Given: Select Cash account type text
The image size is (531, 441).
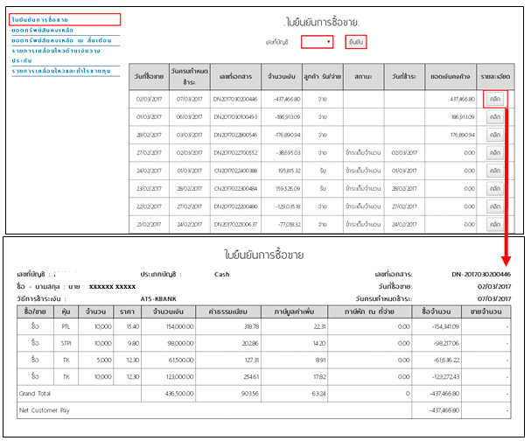Looking at the screenshot, I should pos(222,275).
